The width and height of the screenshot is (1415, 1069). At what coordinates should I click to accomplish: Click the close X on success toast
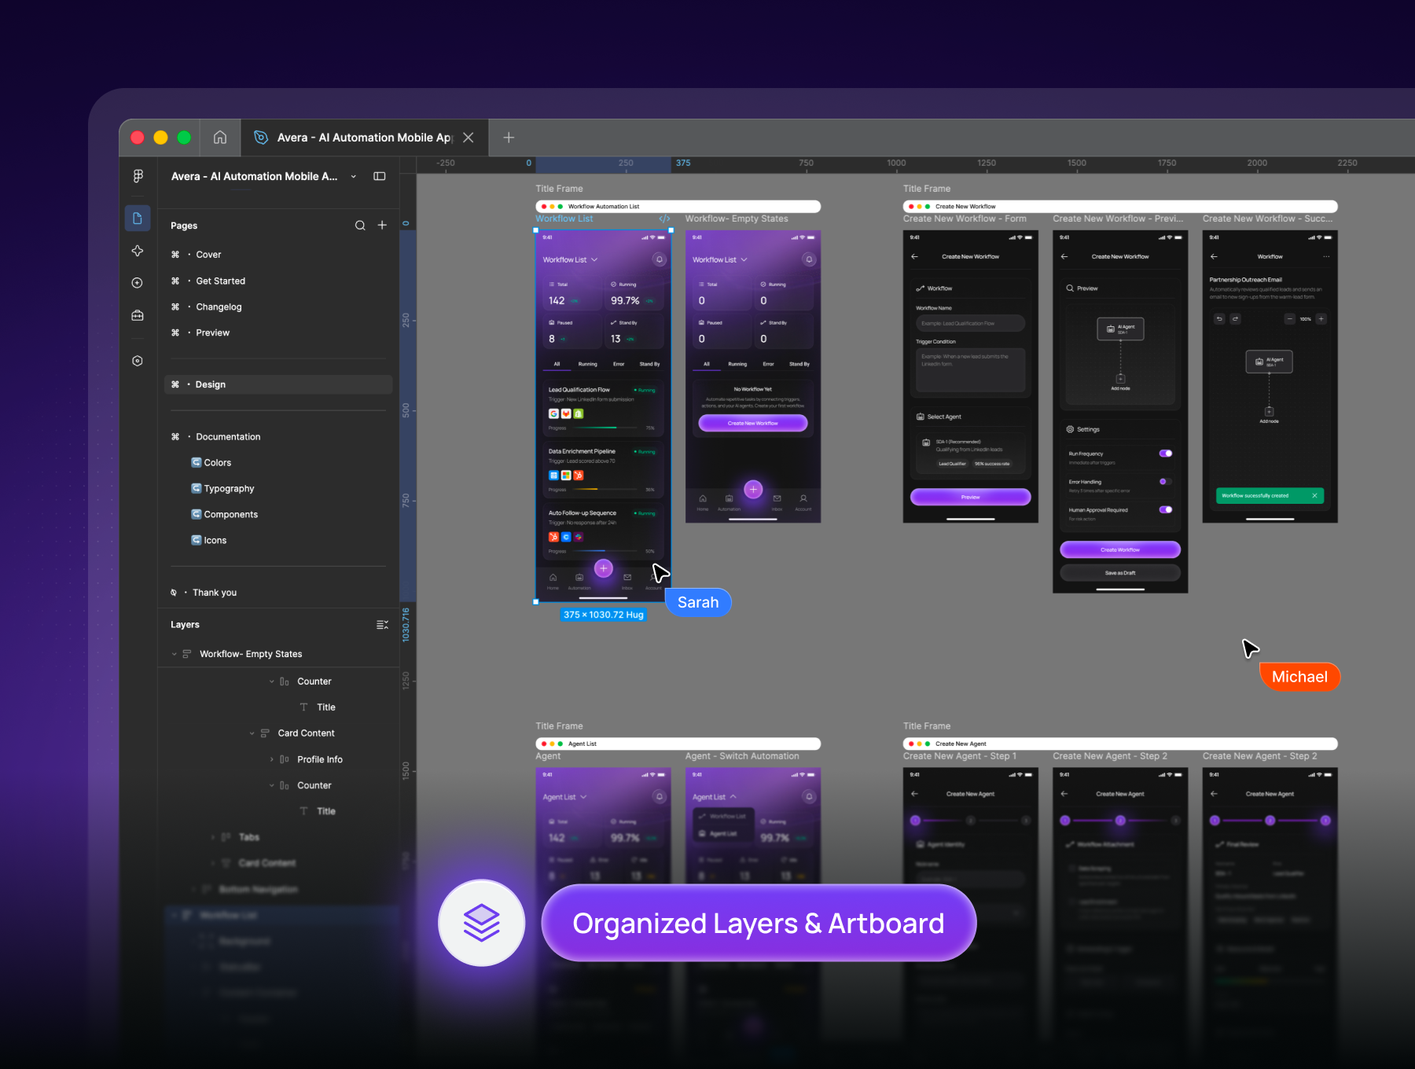click(x=1314, y=496)
